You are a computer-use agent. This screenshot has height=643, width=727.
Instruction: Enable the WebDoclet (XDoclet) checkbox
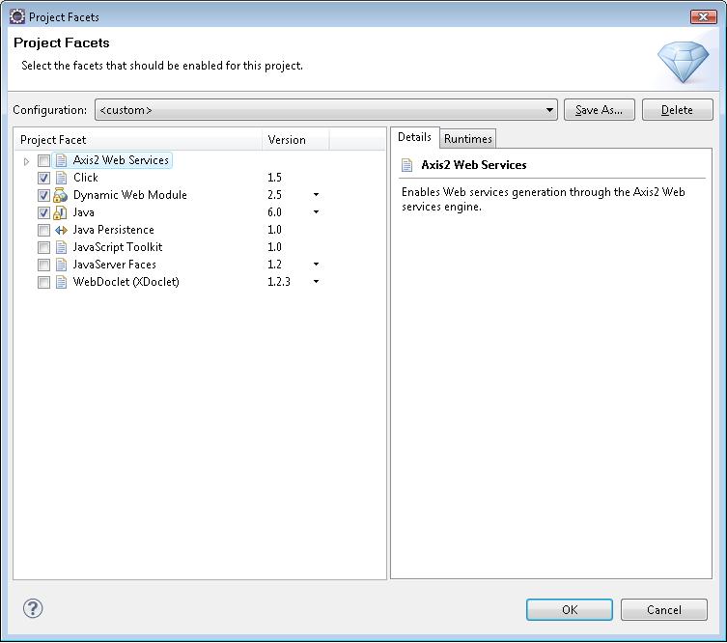click(x=43, y=282)
